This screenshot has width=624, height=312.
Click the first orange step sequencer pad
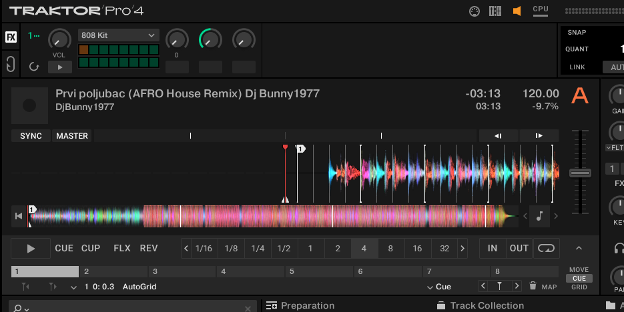pos(83,50)
